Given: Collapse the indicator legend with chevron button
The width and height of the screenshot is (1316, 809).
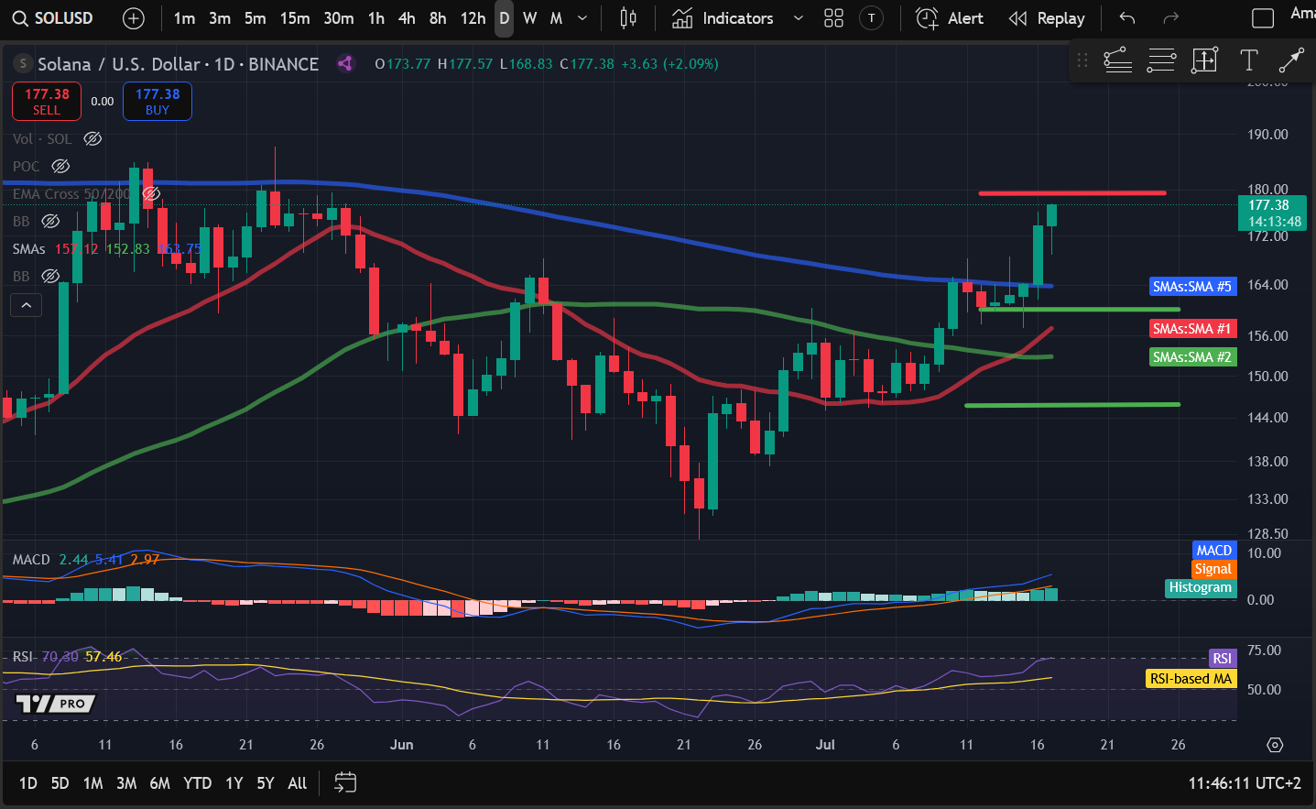Looking at the screenshot, I should (27, 305).
